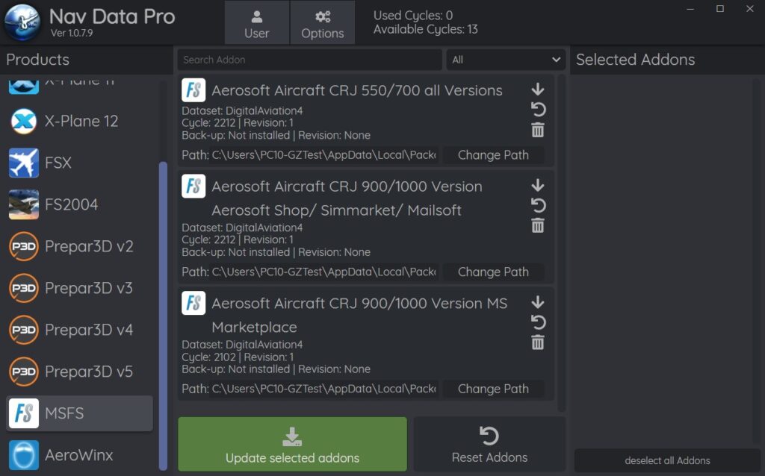Screen dimensions: 765x476
Task: Click the Prepar3D v4 P3D icon
Action: pos(23,330)
